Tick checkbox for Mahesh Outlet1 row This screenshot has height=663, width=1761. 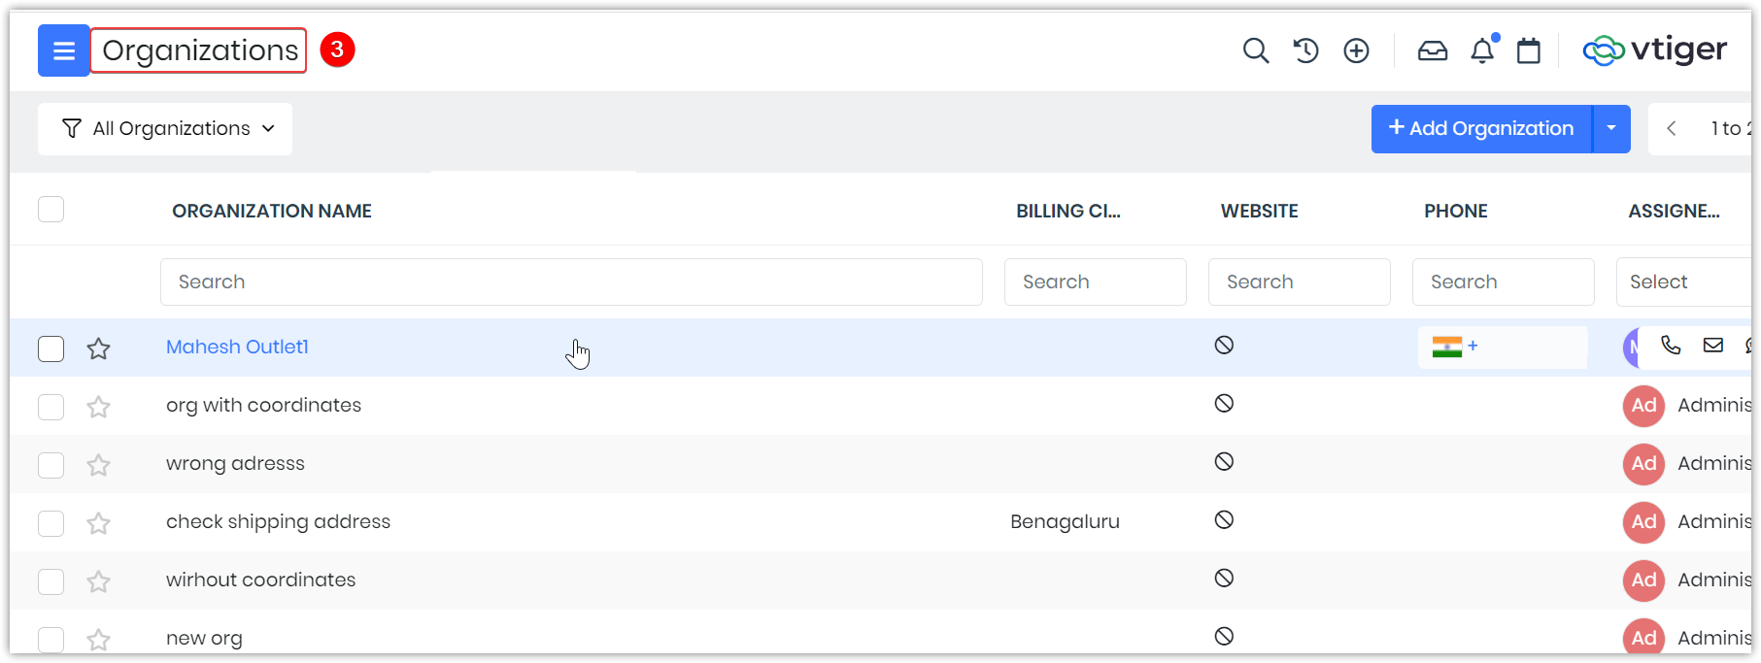[51, 348]
